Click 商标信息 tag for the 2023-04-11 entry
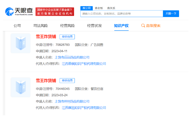The height and width of the screenshot is (123, 193). tap(67, 37)
